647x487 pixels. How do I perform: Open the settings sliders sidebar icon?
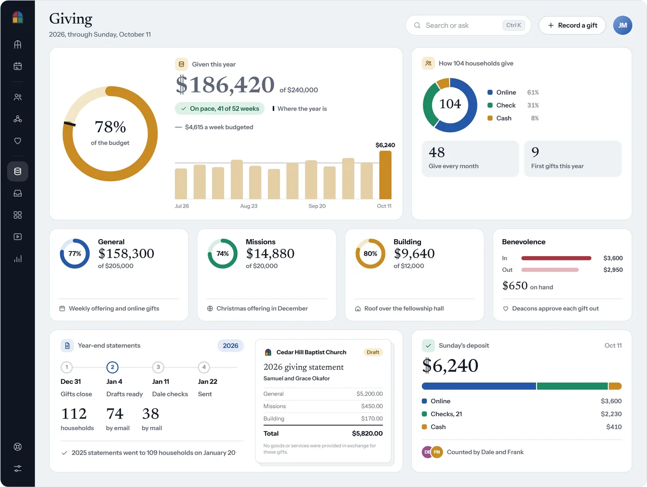(18, 469)
